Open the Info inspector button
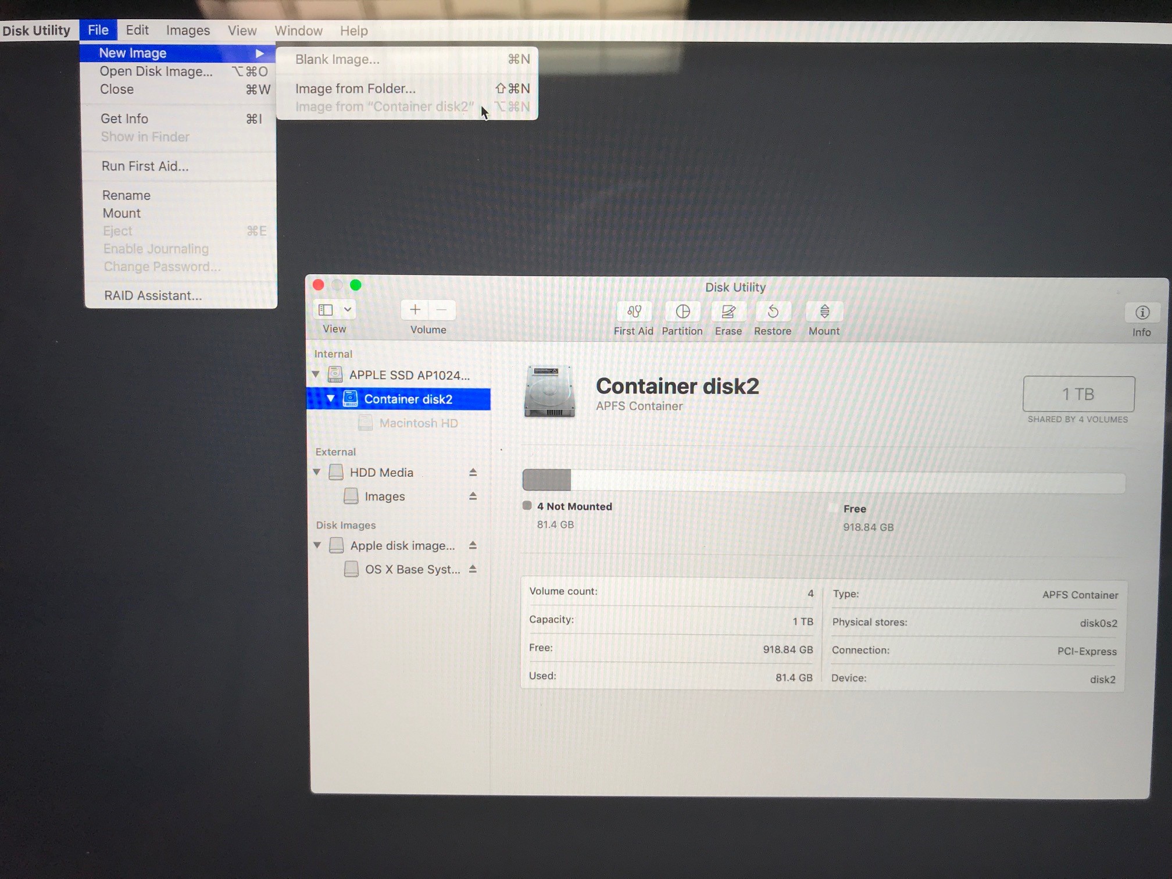 pos(1142,313)
